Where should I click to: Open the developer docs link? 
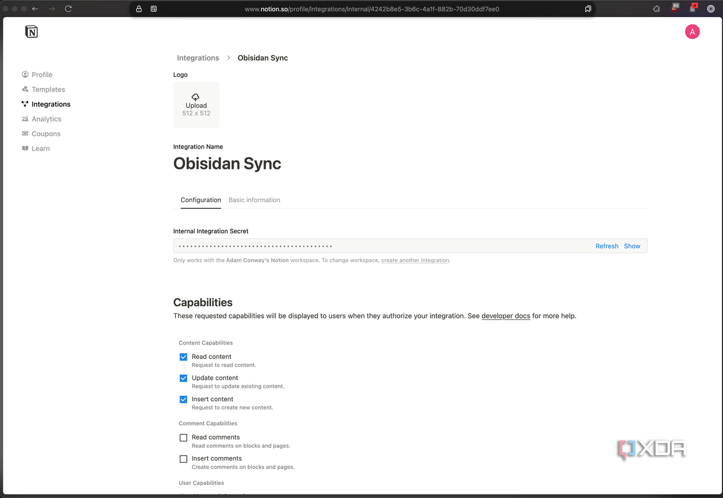(506, 316)
